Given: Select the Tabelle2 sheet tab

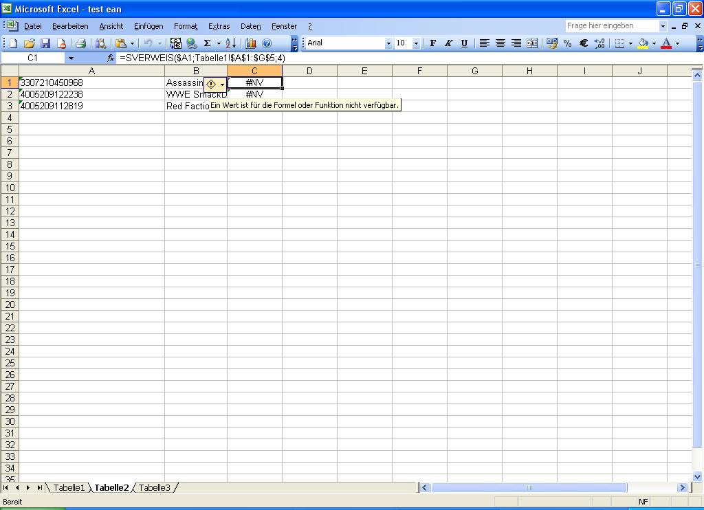Looking at the screenshot, I should click(111, 487).
